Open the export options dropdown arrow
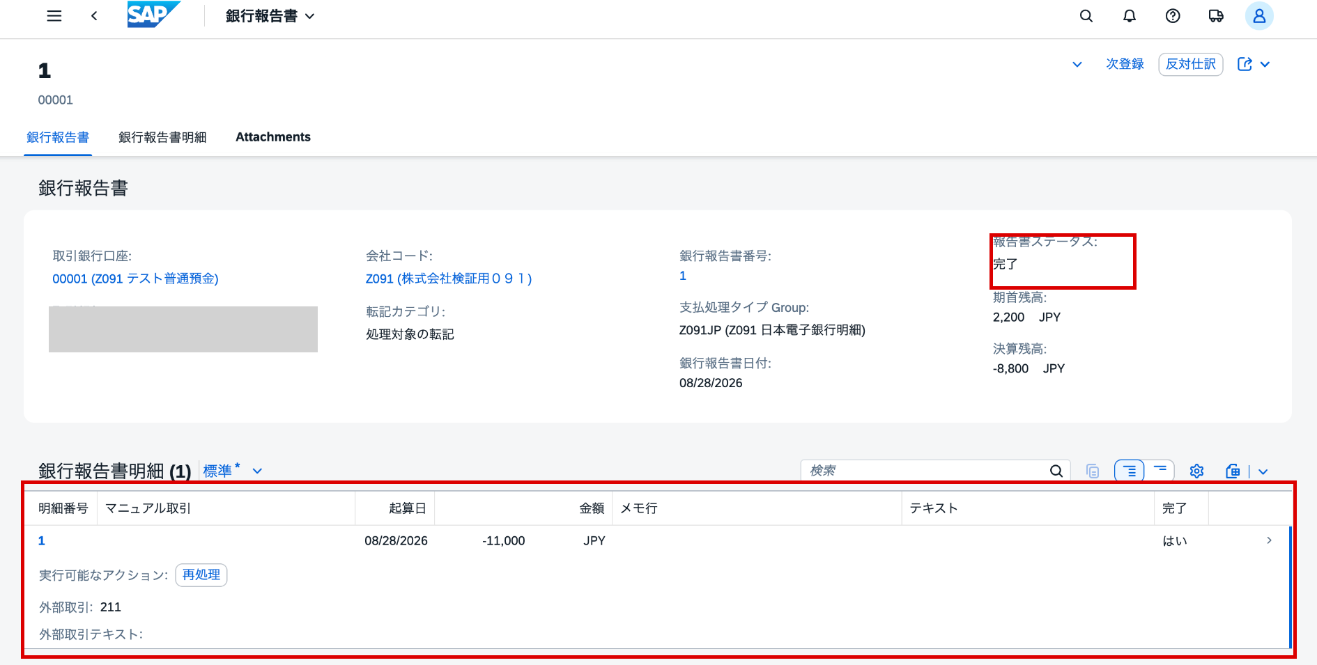 pyautogui.click(x=1263, y=471)
